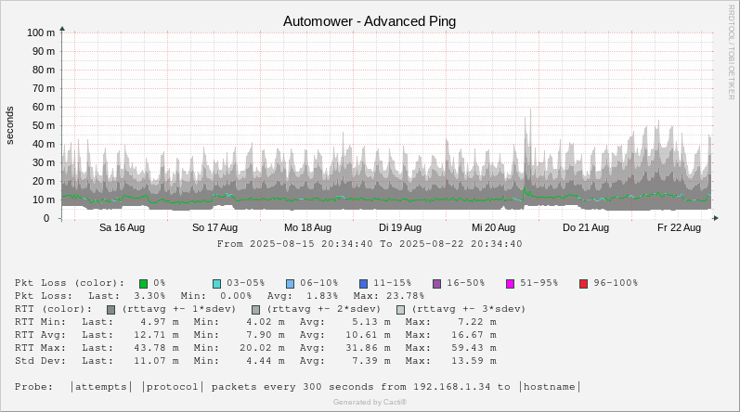Click the dark gray 1*sdev swatch

pos(110,310)
